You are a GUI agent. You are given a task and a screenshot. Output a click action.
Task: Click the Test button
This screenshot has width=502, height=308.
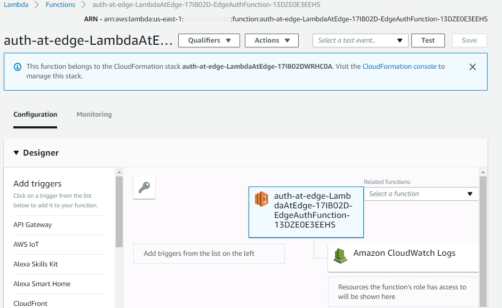[x=428, y=40]
